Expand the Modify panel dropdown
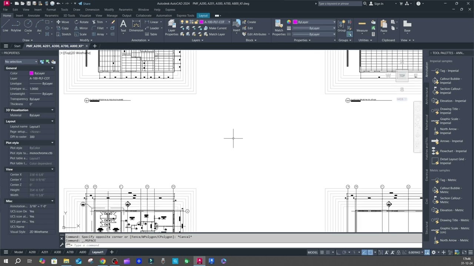 (86, 40)
